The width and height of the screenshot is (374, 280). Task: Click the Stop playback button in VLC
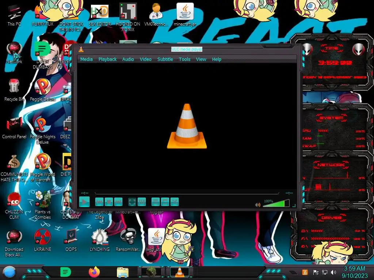click(109, 202)
